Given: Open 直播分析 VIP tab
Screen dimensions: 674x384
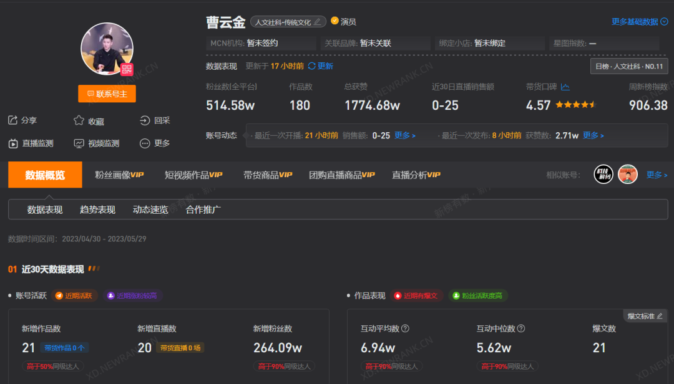Looking at the screenshot, I should coord(416,175).
